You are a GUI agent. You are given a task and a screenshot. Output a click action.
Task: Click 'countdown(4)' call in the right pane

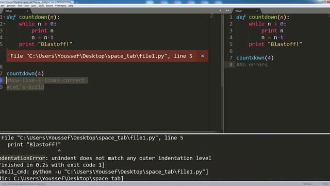coord(255,58)
